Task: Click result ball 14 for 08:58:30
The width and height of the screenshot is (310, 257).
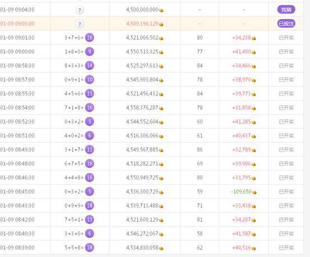Action: point(90,66)
